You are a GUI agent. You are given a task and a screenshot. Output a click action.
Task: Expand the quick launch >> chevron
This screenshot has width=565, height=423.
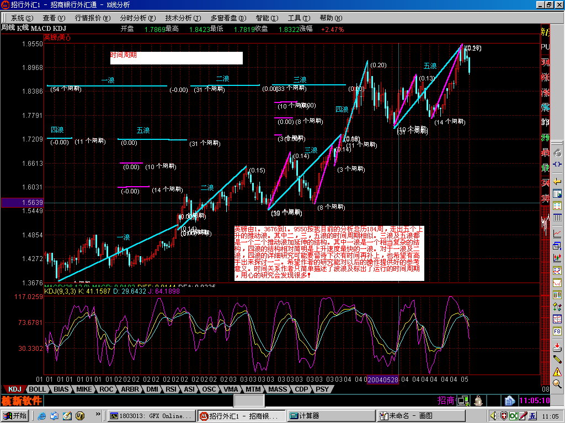pyautogui.click(x=98, y=414)
